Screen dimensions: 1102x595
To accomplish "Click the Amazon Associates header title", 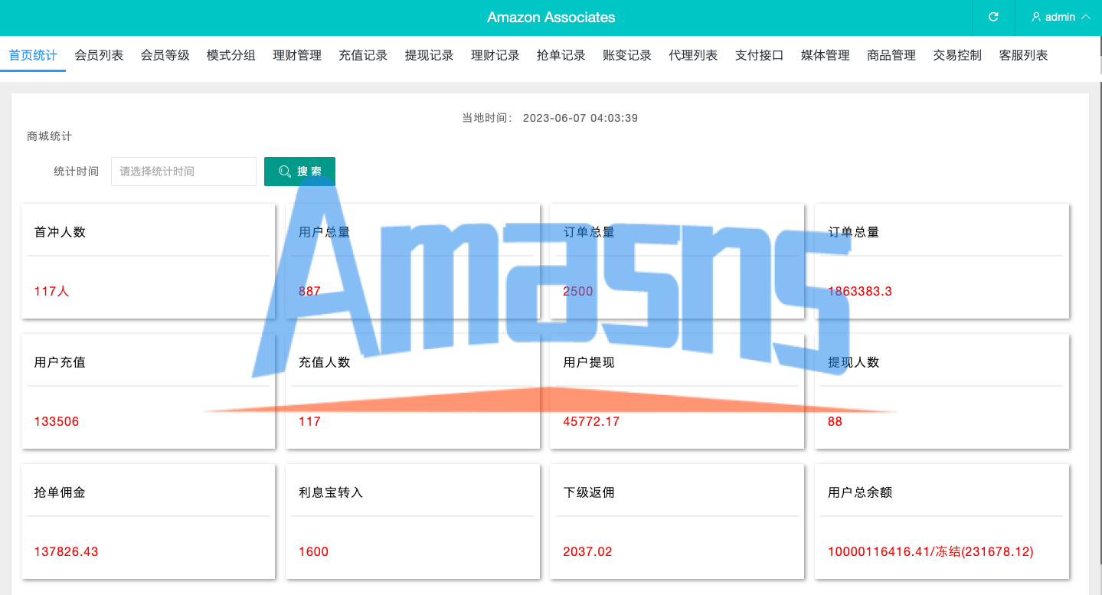I will pyautogui.click(x=551, y=17).
